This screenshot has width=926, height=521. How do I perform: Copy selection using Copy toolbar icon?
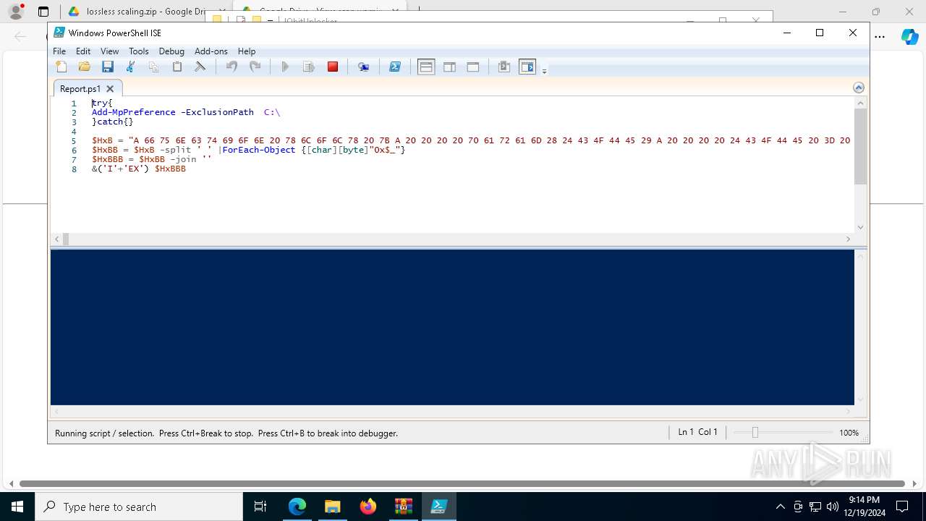(153, 67)
